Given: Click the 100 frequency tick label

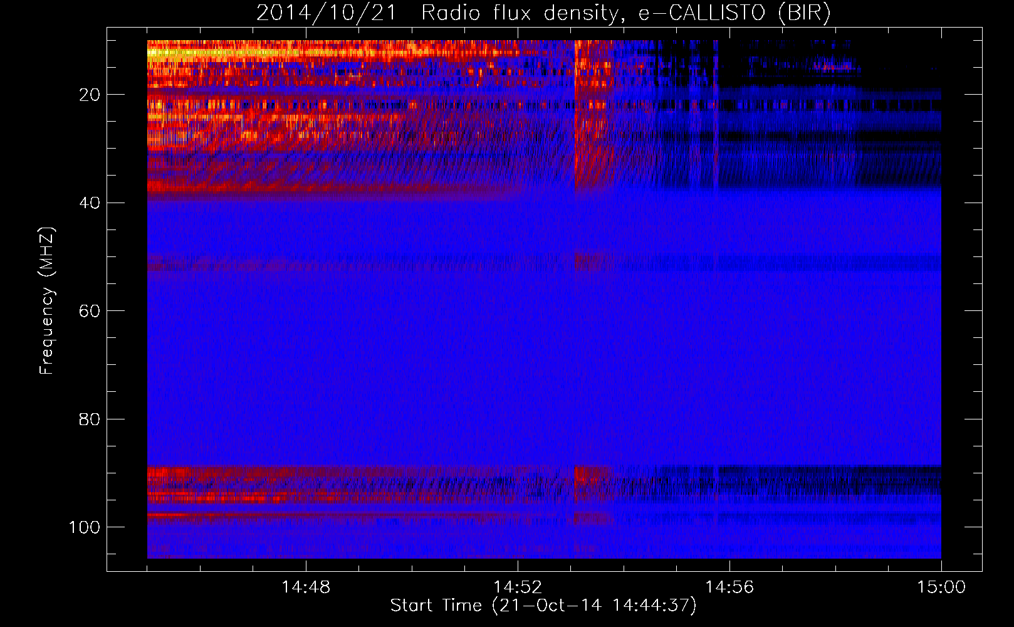Looking at the screenshot, I should point(84,527).
